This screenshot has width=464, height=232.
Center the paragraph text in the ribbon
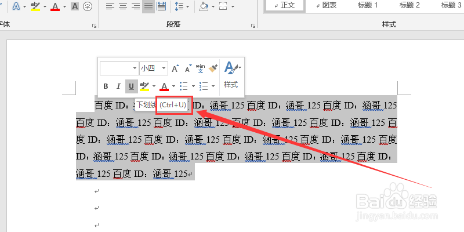(123, 6)
